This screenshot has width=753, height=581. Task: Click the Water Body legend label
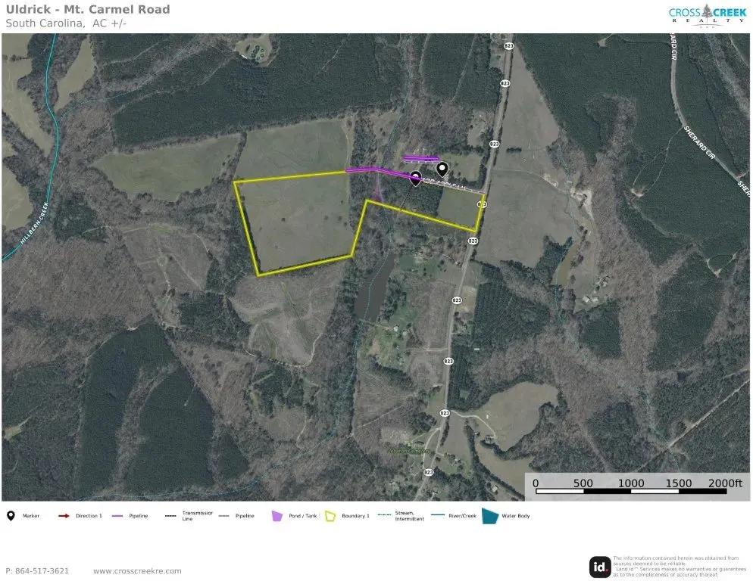pos(516,516)
